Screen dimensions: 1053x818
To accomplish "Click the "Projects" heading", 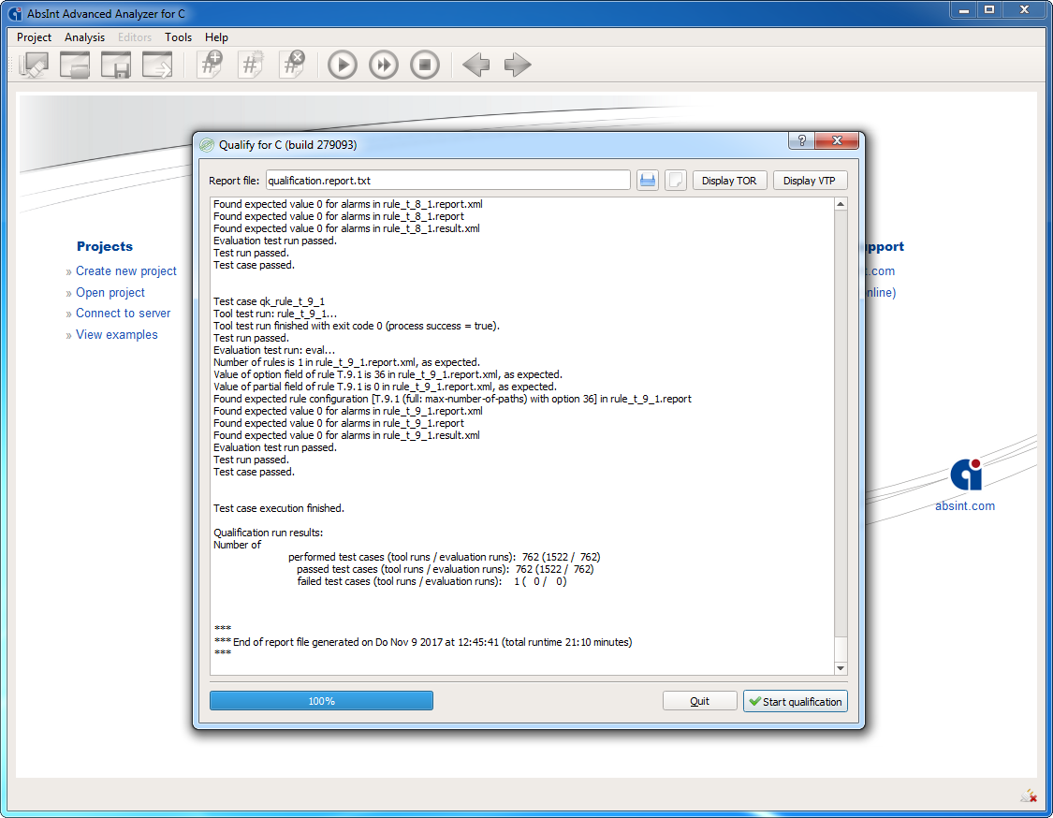I will point(105,246).
